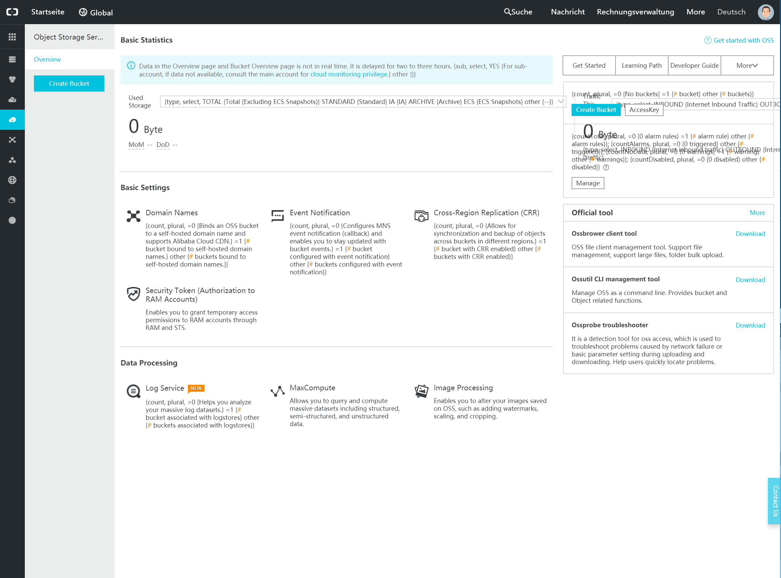Click the Event Notification heading

click(x=320, y=213)
